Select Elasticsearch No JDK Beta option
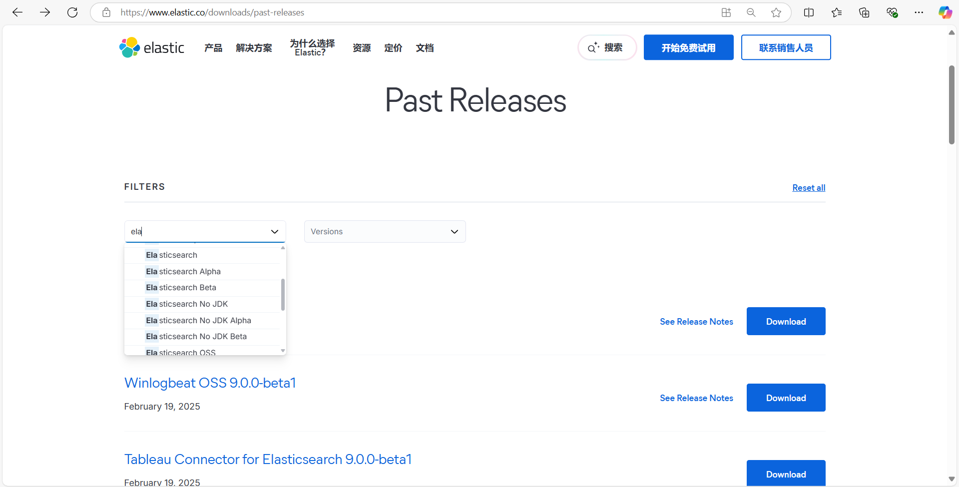 [x=202, y=337]
